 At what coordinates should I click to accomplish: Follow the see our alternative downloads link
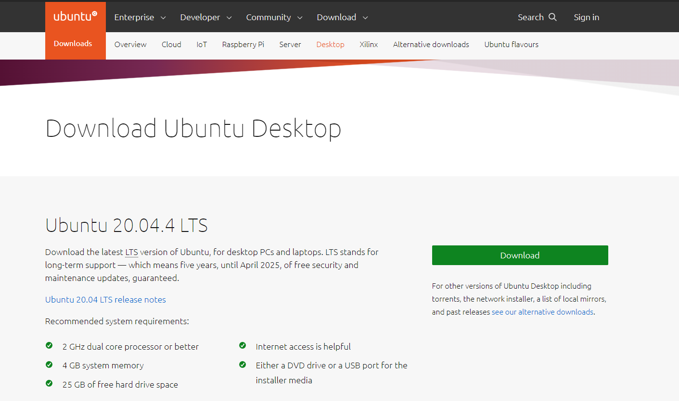pos(542,312)
